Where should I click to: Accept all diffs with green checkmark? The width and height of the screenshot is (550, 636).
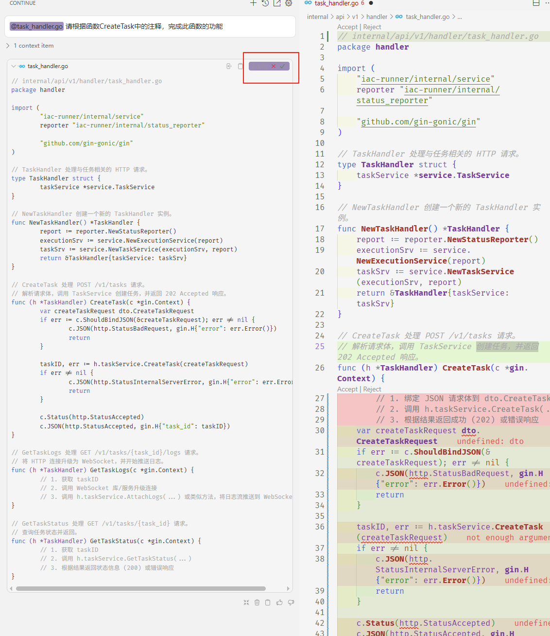(x=282, y=66)
